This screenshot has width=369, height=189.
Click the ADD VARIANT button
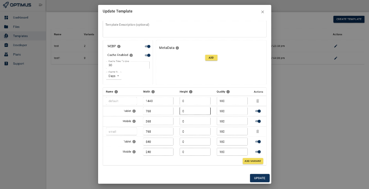[253, 161]
